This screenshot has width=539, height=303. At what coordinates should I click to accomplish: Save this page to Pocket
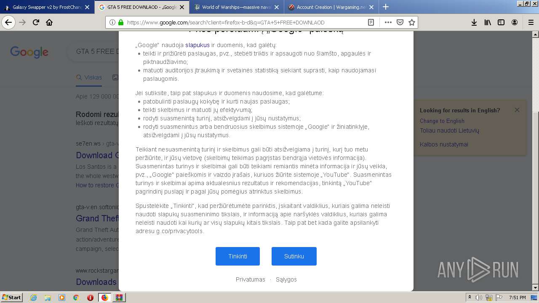coord(400,22)
